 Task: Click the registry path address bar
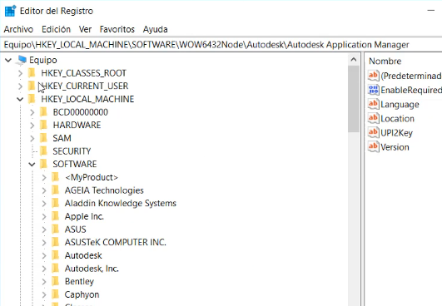click(x=221, y=45)
